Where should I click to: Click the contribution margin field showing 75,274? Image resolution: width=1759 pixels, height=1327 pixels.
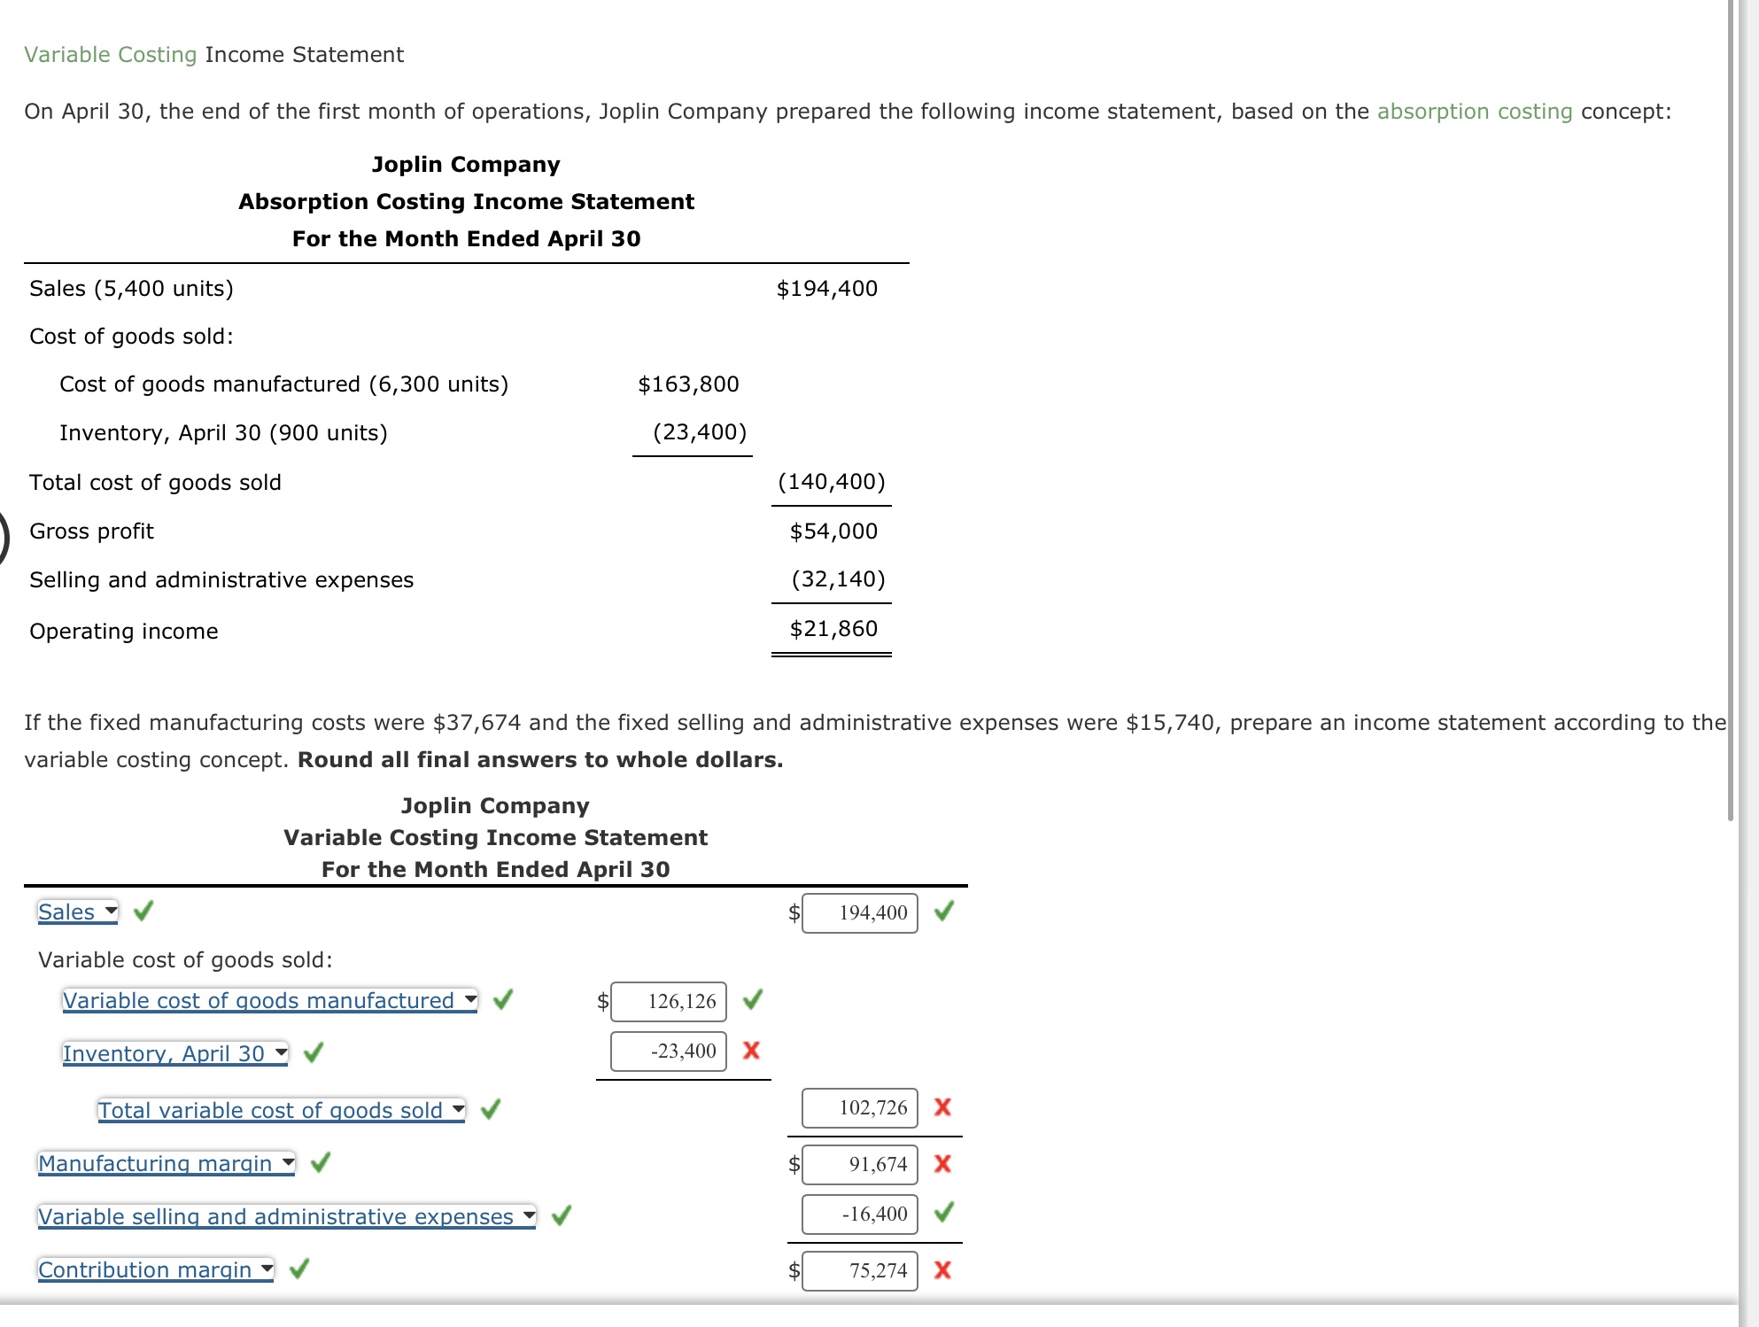860,1270
